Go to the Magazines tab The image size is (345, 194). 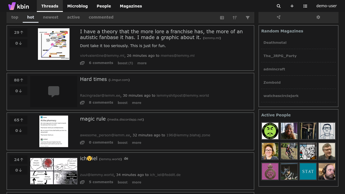131,6
